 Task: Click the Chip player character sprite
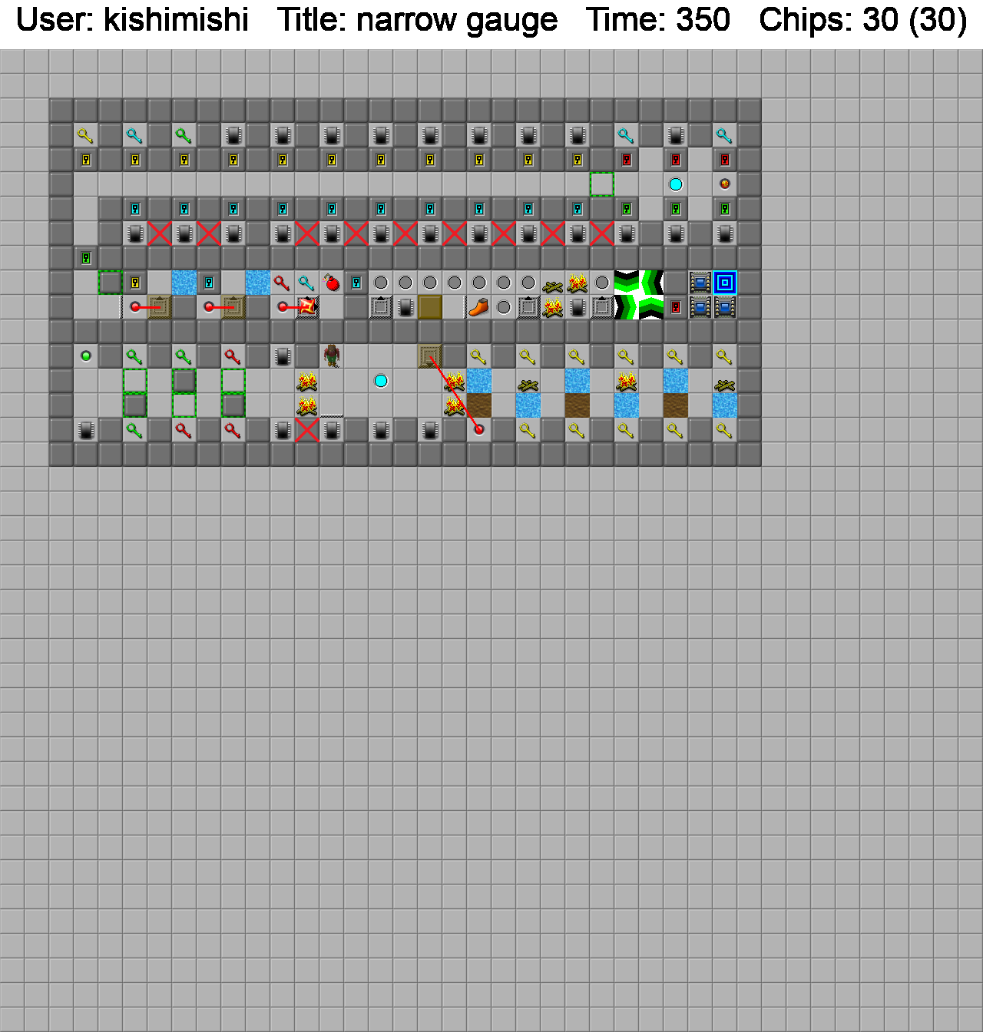tap(332, 356)
